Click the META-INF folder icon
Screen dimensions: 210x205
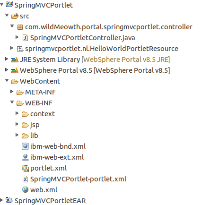click(x=20, y=92)
